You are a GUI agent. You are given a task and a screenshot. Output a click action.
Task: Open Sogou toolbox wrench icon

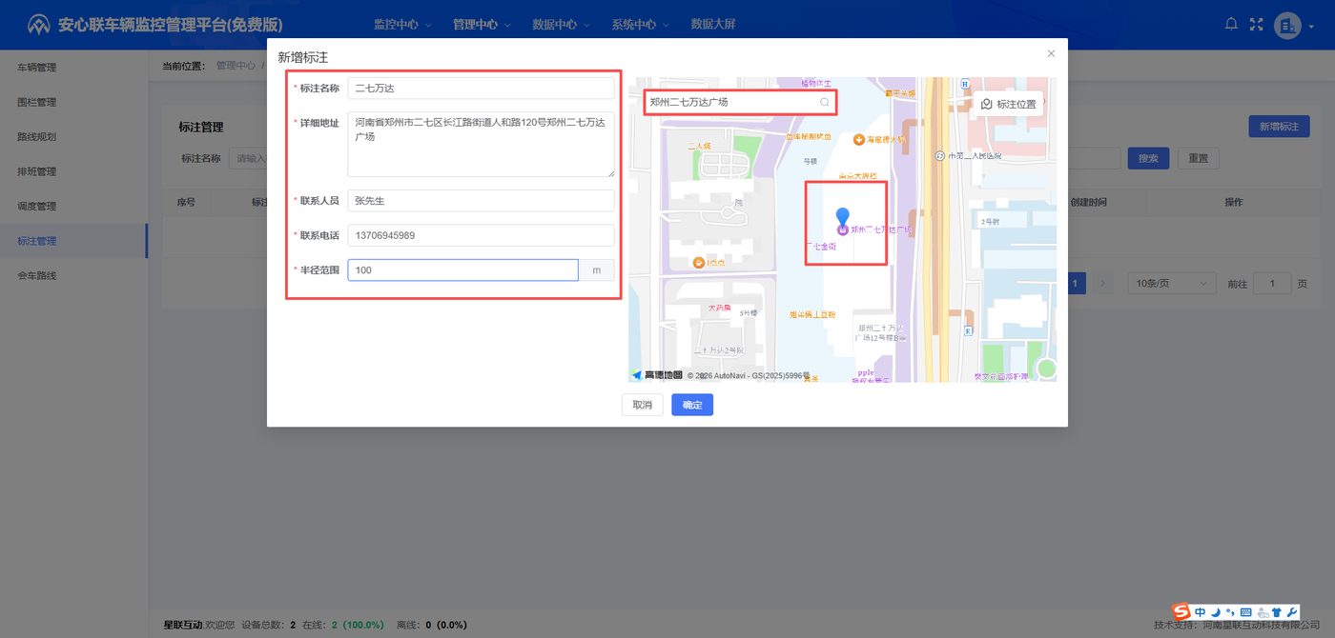coord(1292,611)
